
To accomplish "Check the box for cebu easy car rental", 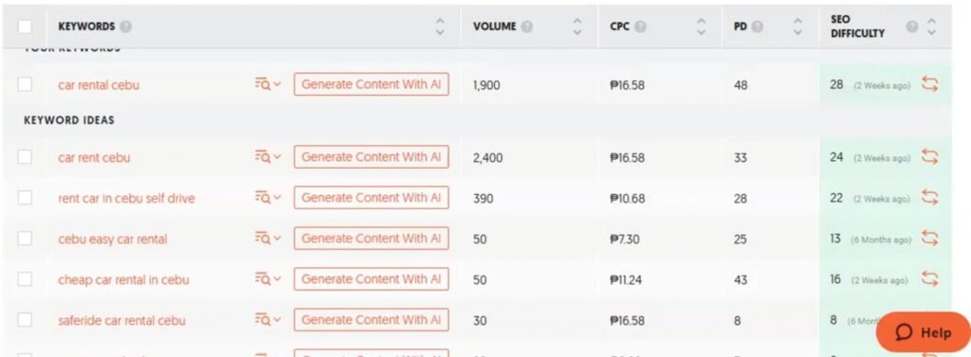I will 25,239.
